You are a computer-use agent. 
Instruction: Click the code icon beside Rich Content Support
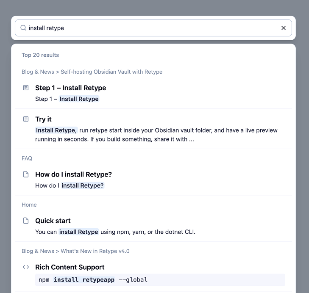pyautogui.click(x=26, y=267)
